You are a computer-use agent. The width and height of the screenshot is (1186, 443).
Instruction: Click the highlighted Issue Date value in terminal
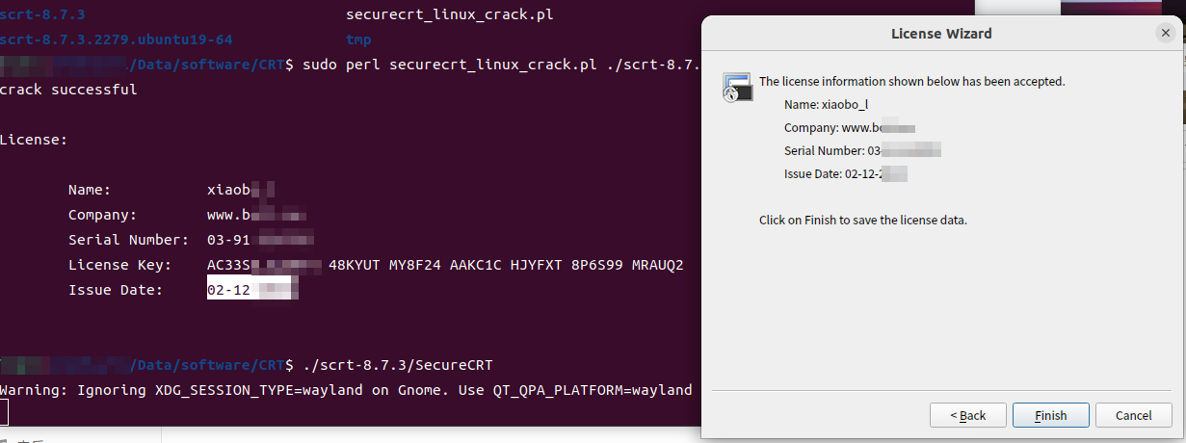click(252, 289)
